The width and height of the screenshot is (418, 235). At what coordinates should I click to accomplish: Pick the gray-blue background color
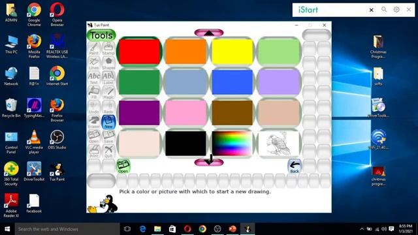click(185, 82)
